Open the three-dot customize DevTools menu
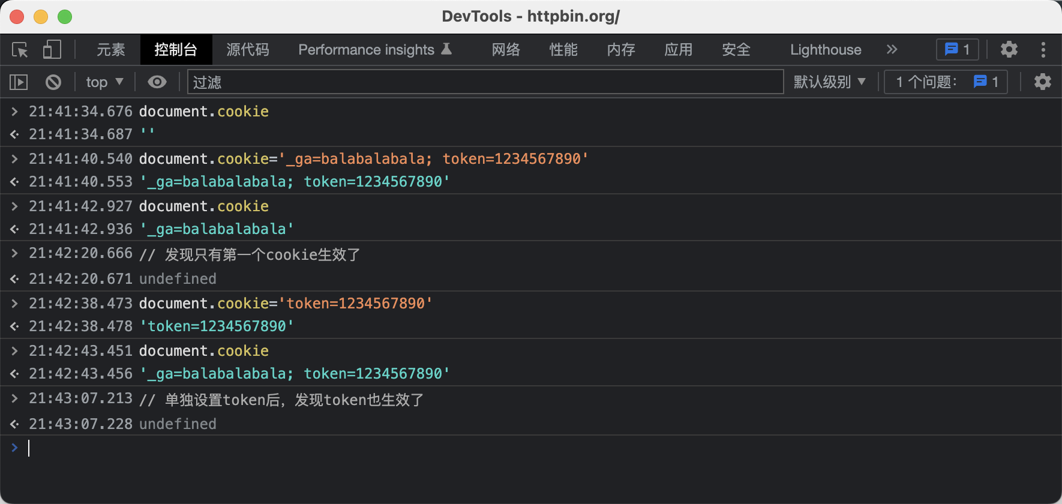 click(1043, 50)
